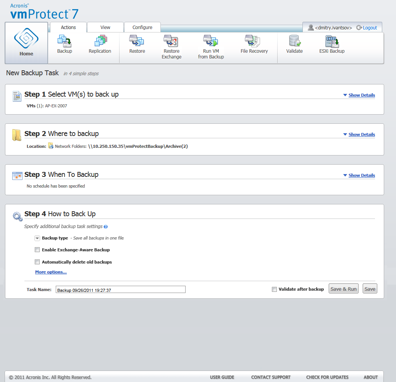The height and width of the screenshot is (382, 396).
Task: Click the More options link
Action: tap(51, 272)
